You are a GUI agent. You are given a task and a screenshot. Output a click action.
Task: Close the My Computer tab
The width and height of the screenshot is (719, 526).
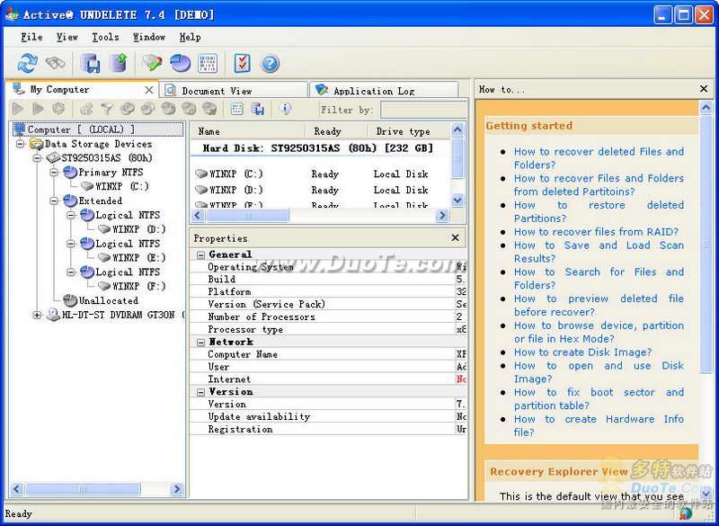(149, 90)
